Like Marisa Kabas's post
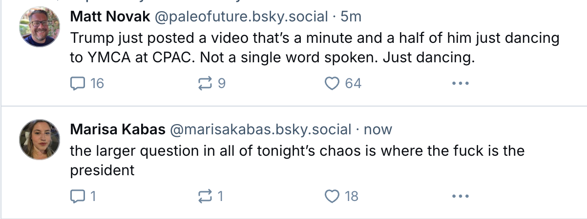 tap(332, 196)
